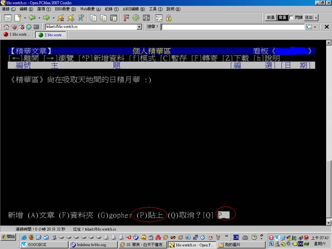Image resolution: width=332 pixels, height=249 pixels.
Task: Click the home icon in address toolbar
Action: [x=6, y=27]
